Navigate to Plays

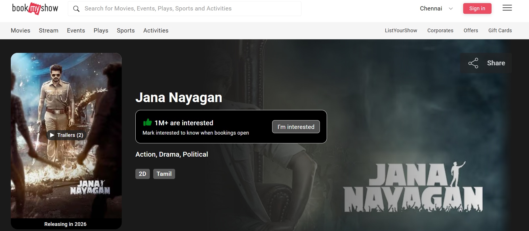101,31
